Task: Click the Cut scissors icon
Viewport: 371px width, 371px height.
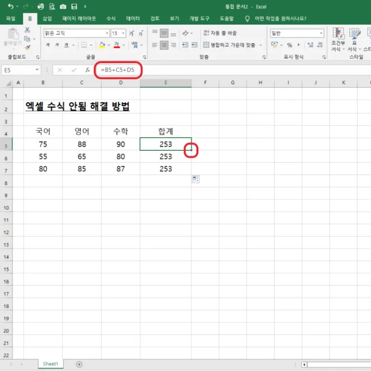Action: click(28, 30)
